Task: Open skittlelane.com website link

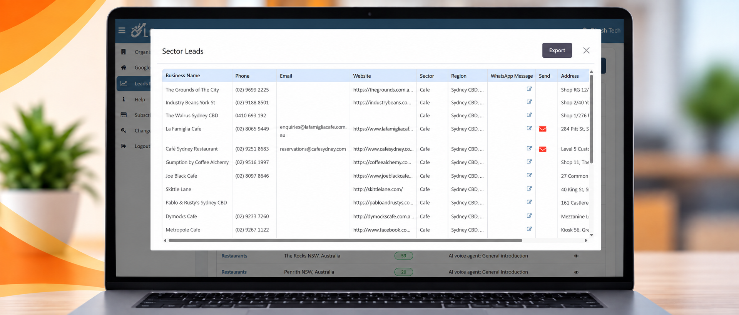Action: point(378,189)
